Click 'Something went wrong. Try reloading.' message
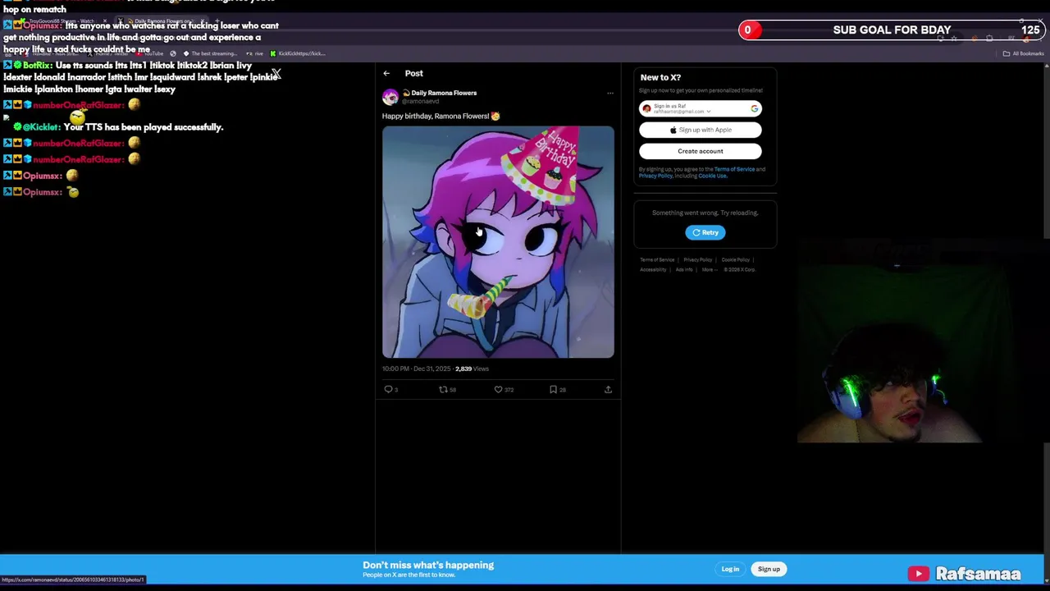This screenshot has height=591, width=1050. [705, 213]
